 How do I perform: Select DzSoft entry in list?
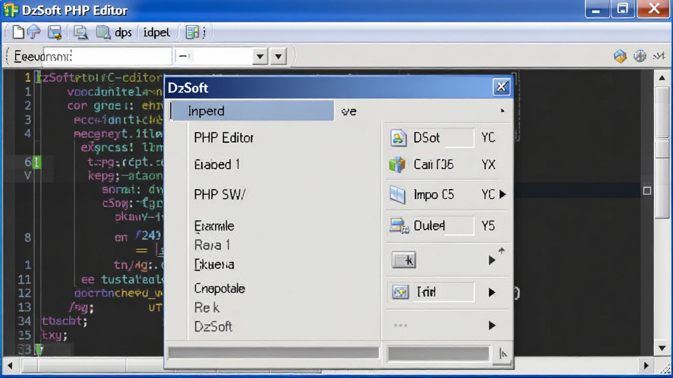[213, 327]
